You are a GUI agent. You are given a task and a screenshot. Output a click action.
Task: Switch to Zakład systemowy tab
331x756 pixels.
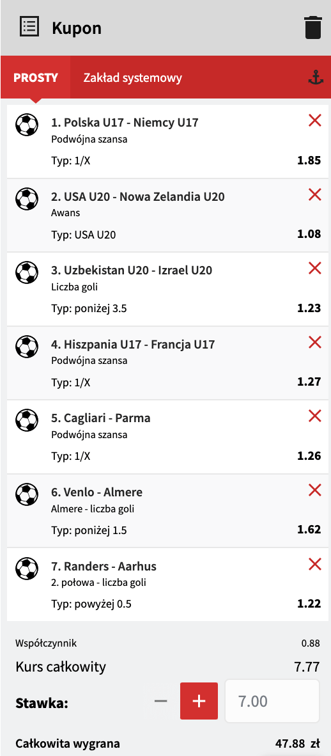tap(132, 77)
